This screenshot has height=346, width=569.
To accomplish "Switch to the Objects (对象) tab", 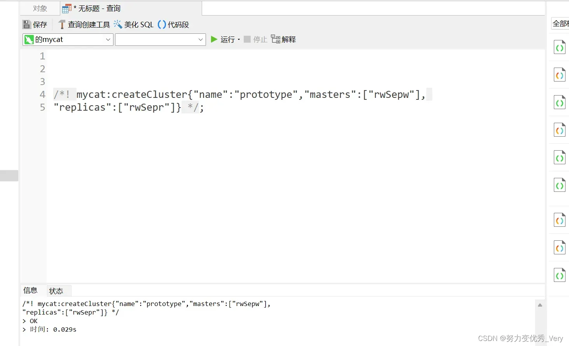I will 40,9.
